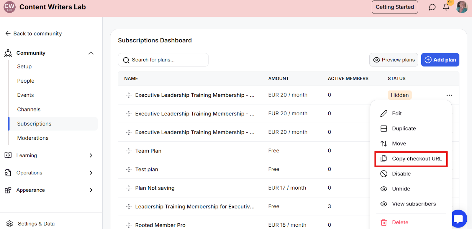
Task: Open the notifications bell
Action: [x=446, y=7]
